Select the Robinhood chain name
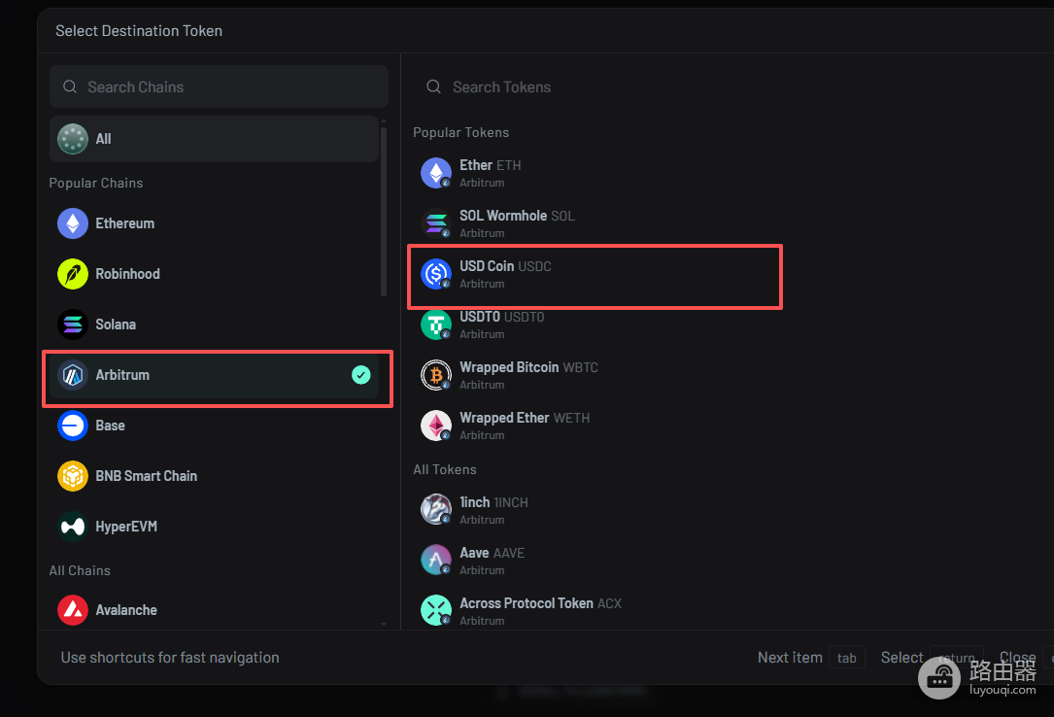This screenshot has width=1054, height=717. tap(127, 274)
